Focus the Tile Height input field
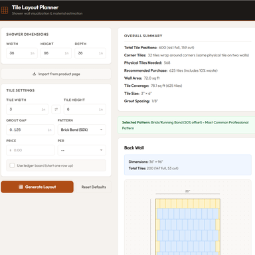The width and height of the screenshot is (255, 255). (x=85, y=110)
